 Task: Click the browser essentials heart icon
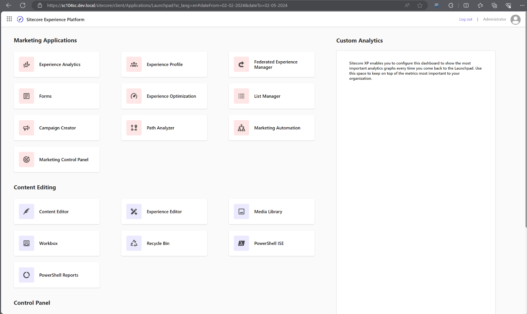coord(508,5)
